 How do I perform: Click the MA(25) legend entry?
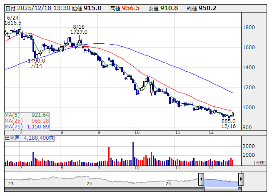click(x=27, y=121)
